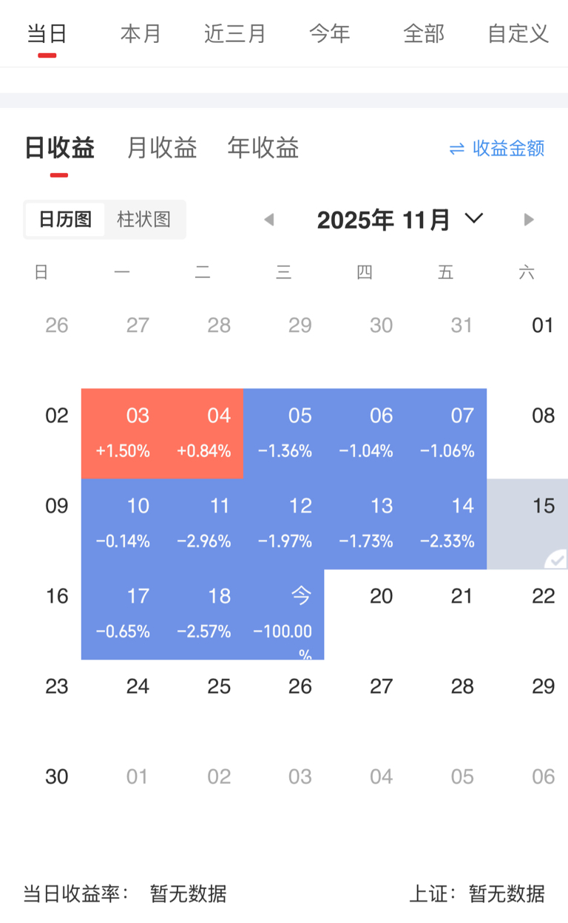Select red cell 03 with +1.50%
Viewport: 568px width, 923px height.
[122, 433]
